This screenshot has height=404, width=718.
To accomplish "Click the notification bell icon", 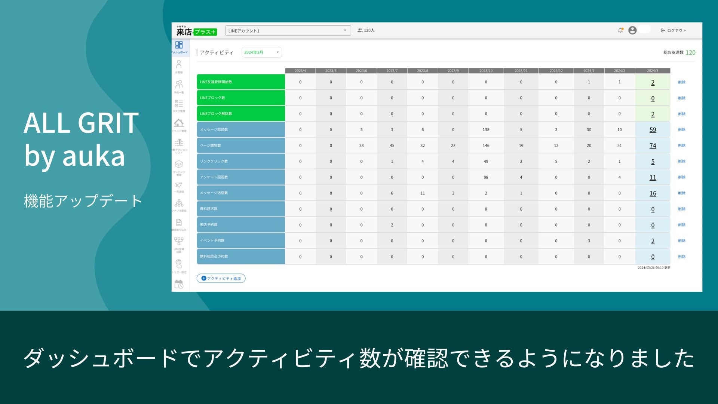I will (620, 30).
